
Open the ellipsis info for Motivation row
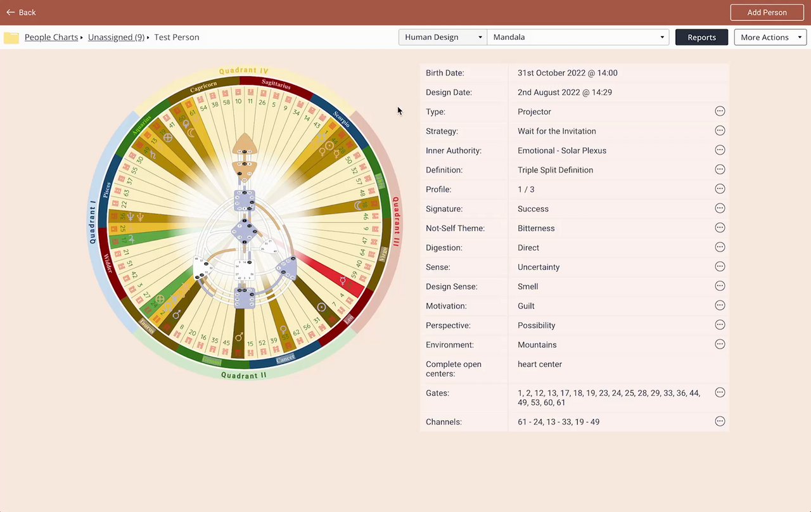(720, 305)
